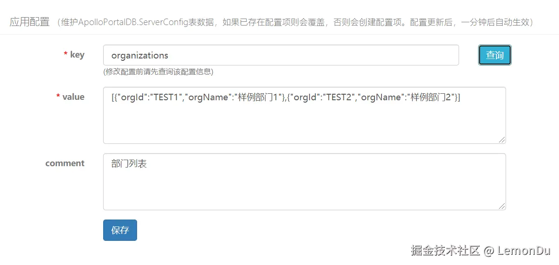
Task: Click the red asterisk beside key
Action: tap(66, 55)
